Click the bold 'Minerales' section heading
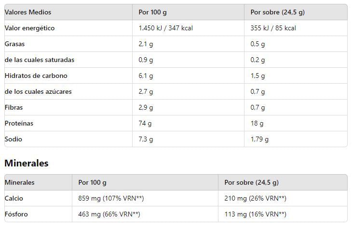The width and height of the screenshot is (352, 228). tap(27, 163)
